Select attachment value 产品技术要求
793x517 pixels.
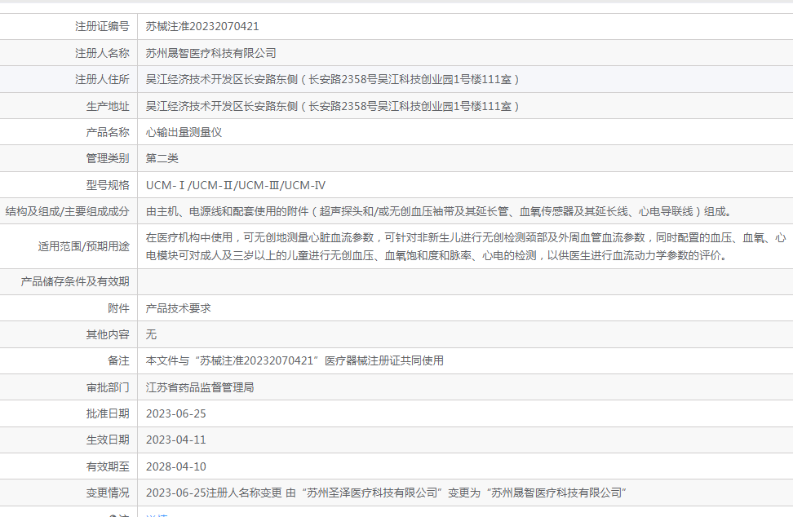(x=179, y=308)
